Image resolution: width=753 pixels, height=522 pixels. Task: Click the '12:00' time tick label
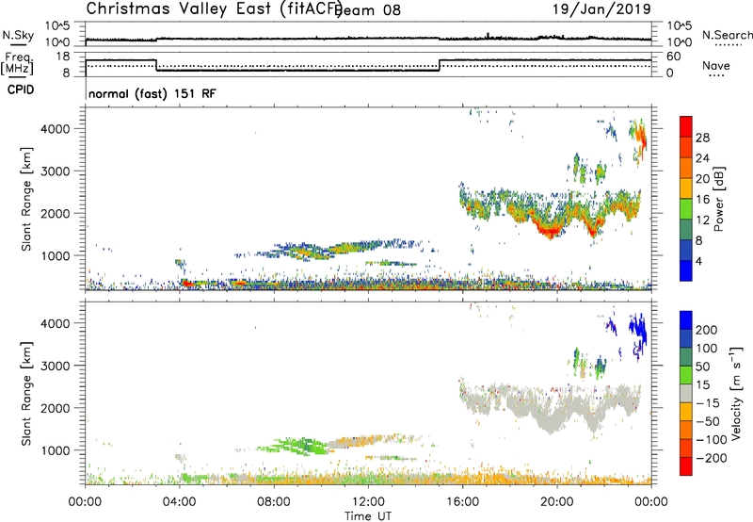pyautogui.click(x=368, y=502)
